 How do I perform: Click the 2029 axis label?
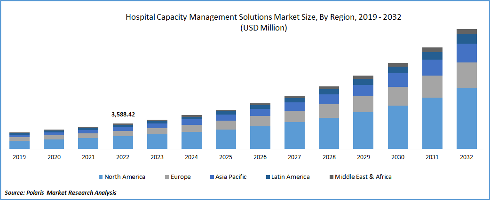363,157
